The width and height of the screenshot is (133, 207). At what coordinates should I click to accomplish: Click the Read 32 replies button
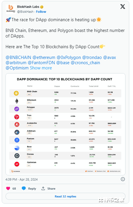pos(65,196)
